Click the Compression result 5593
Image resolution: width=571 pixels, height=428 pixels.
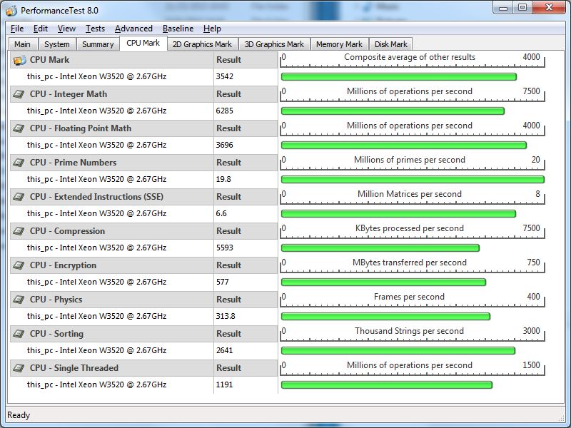pyautogui.click(x=224, y=248)
